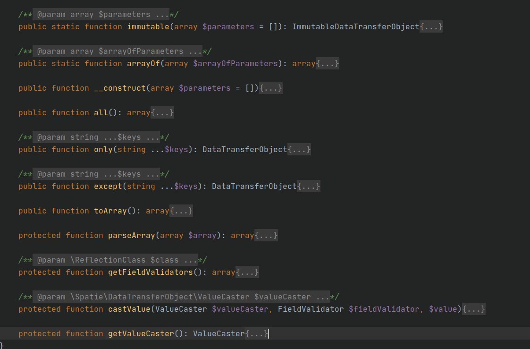This screenshot has height=349, width=530.
Task: Expand folded body of arrayOf function
Action: coord(327,64)
